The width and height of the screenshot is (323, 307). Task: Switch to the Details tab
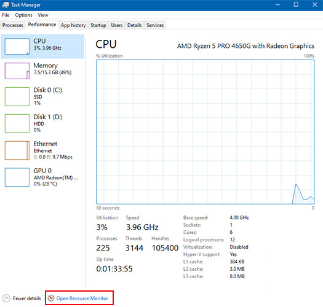pyautogui.click(x=134, y=25)
